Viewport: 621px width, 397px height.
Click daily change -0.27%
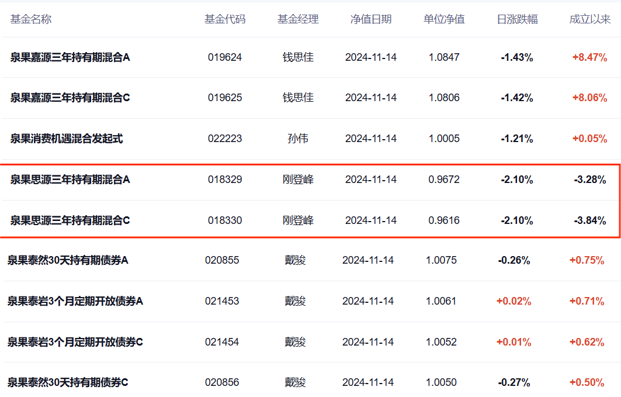[514, 382]
